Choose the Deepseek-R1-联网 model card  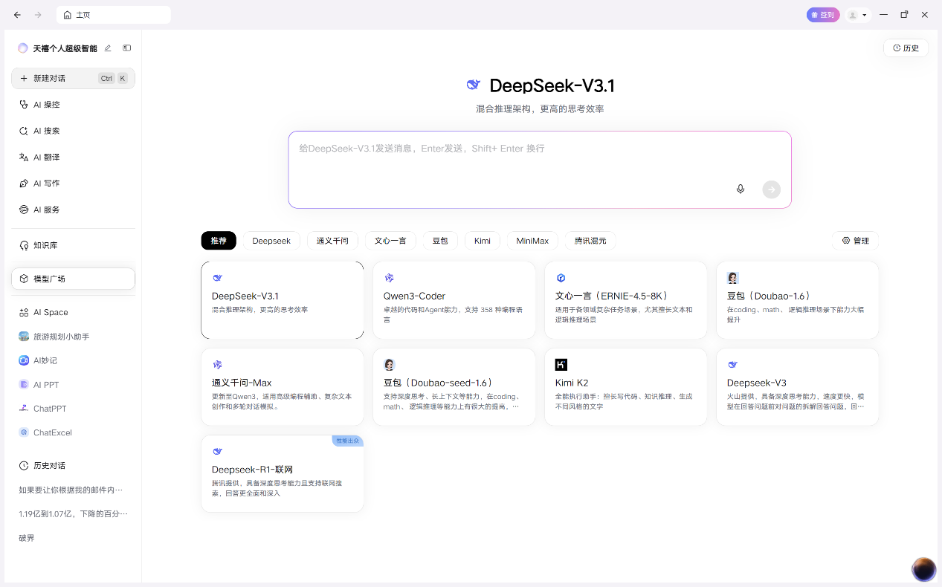283,474
